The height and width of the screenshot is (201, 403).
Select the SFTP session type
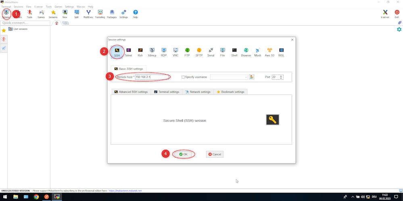click(199, 52)
